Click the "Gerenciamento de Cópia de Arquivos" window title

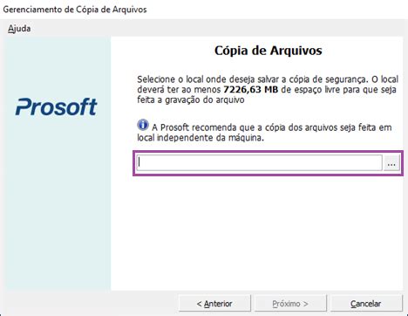point(75,10)
